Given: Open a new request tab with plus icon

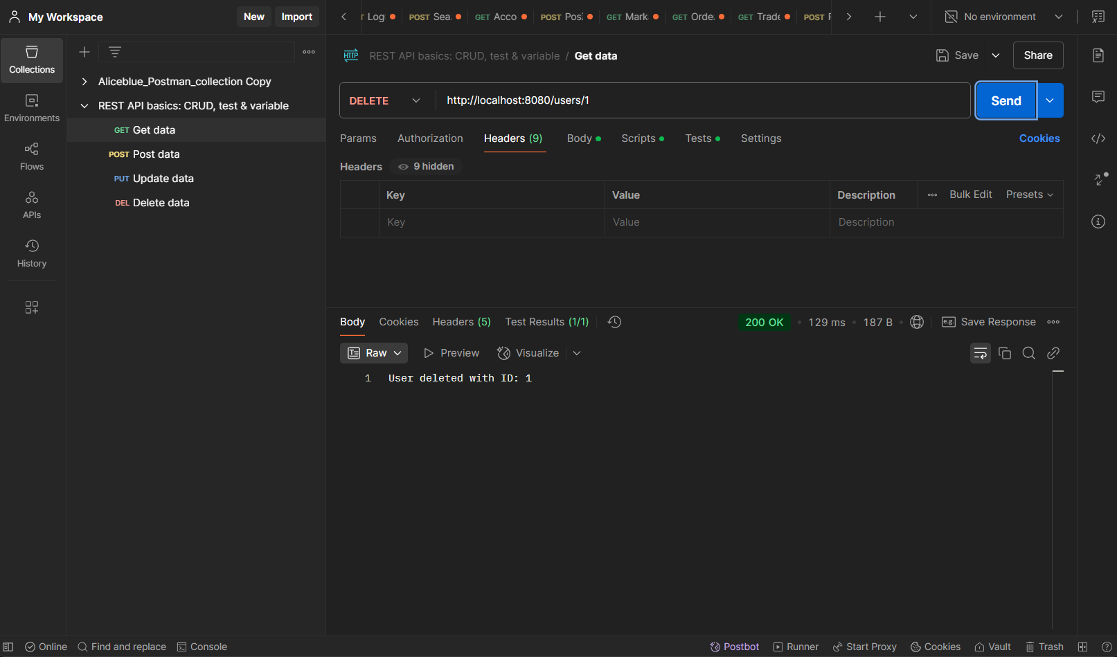Looking at the screenshot, I should 880,17.
